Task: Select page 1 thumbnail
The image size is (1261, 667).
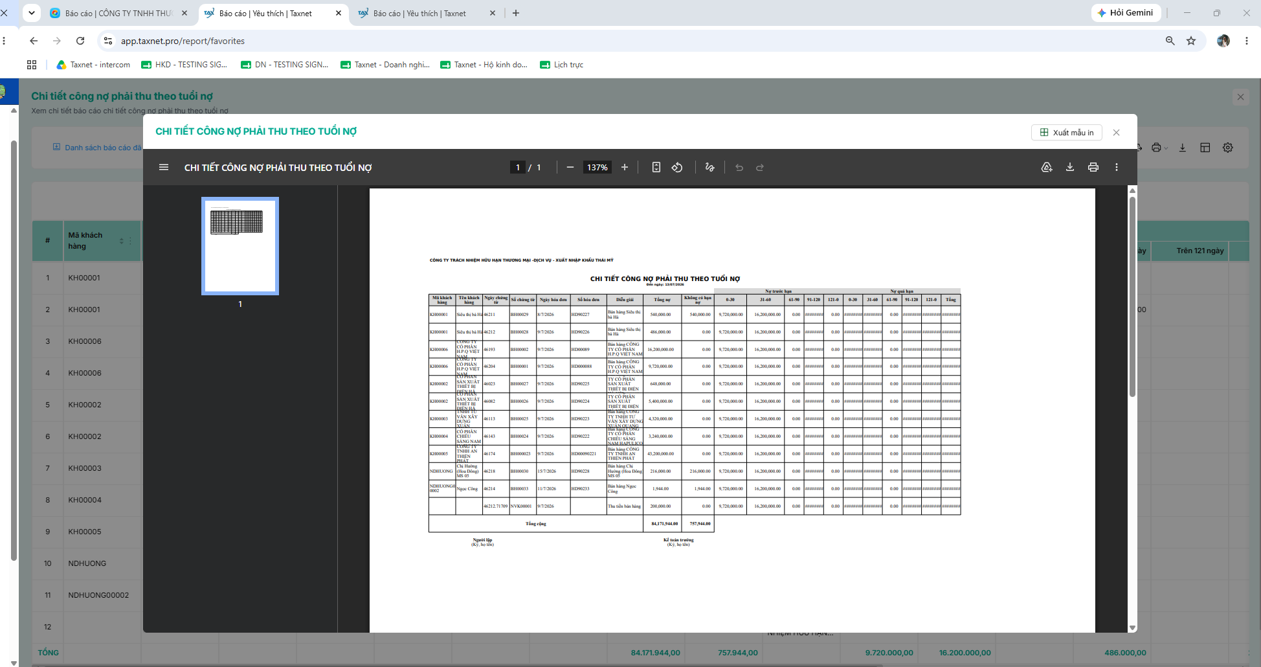Action: pos(240,246)
